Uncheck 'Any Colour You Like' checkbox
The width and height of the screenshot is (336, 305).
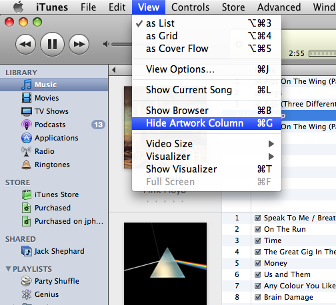click(x=257, y=286)
